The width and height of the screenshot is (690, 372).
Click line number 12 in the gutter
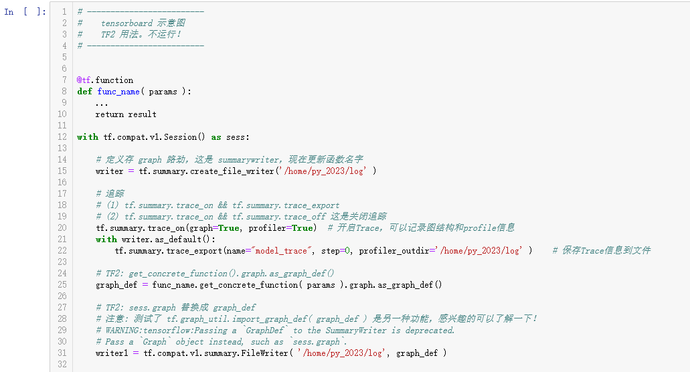(x=62, y=137)
